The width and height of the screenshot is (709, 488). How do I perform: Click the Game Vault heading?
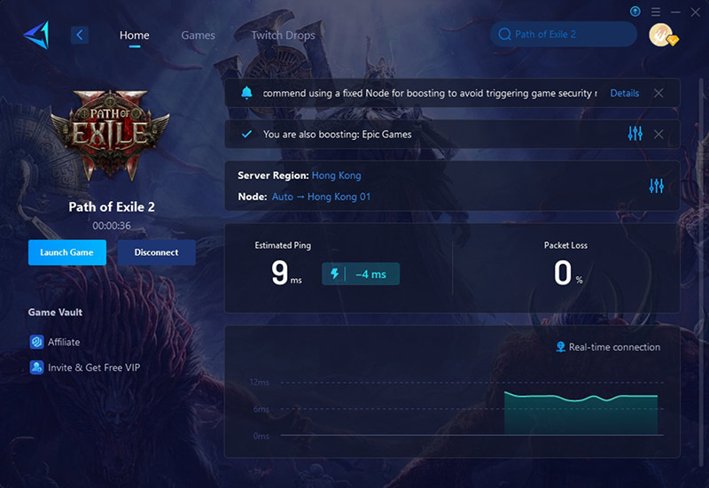[x=55, y=313]
